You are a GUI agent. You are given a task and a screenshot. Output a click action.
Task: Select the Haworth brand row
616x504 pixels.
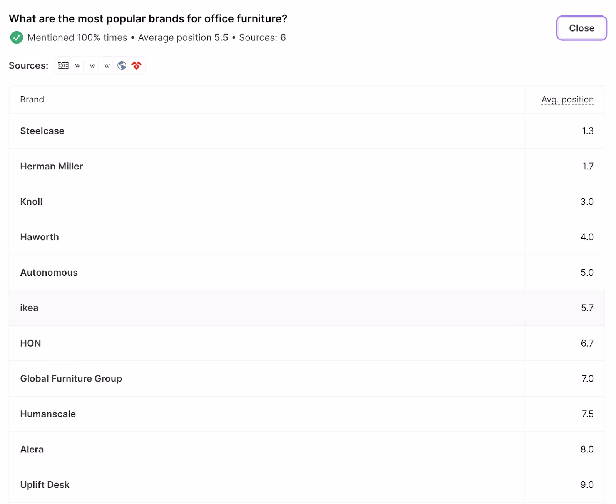coord(307,237)
